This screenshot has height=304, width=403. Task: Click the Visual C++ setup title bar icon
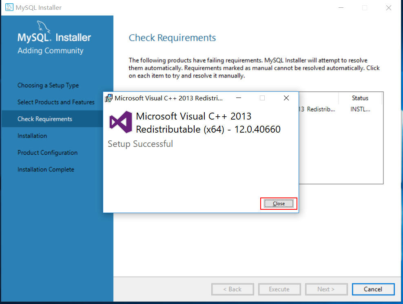[109, 98]
